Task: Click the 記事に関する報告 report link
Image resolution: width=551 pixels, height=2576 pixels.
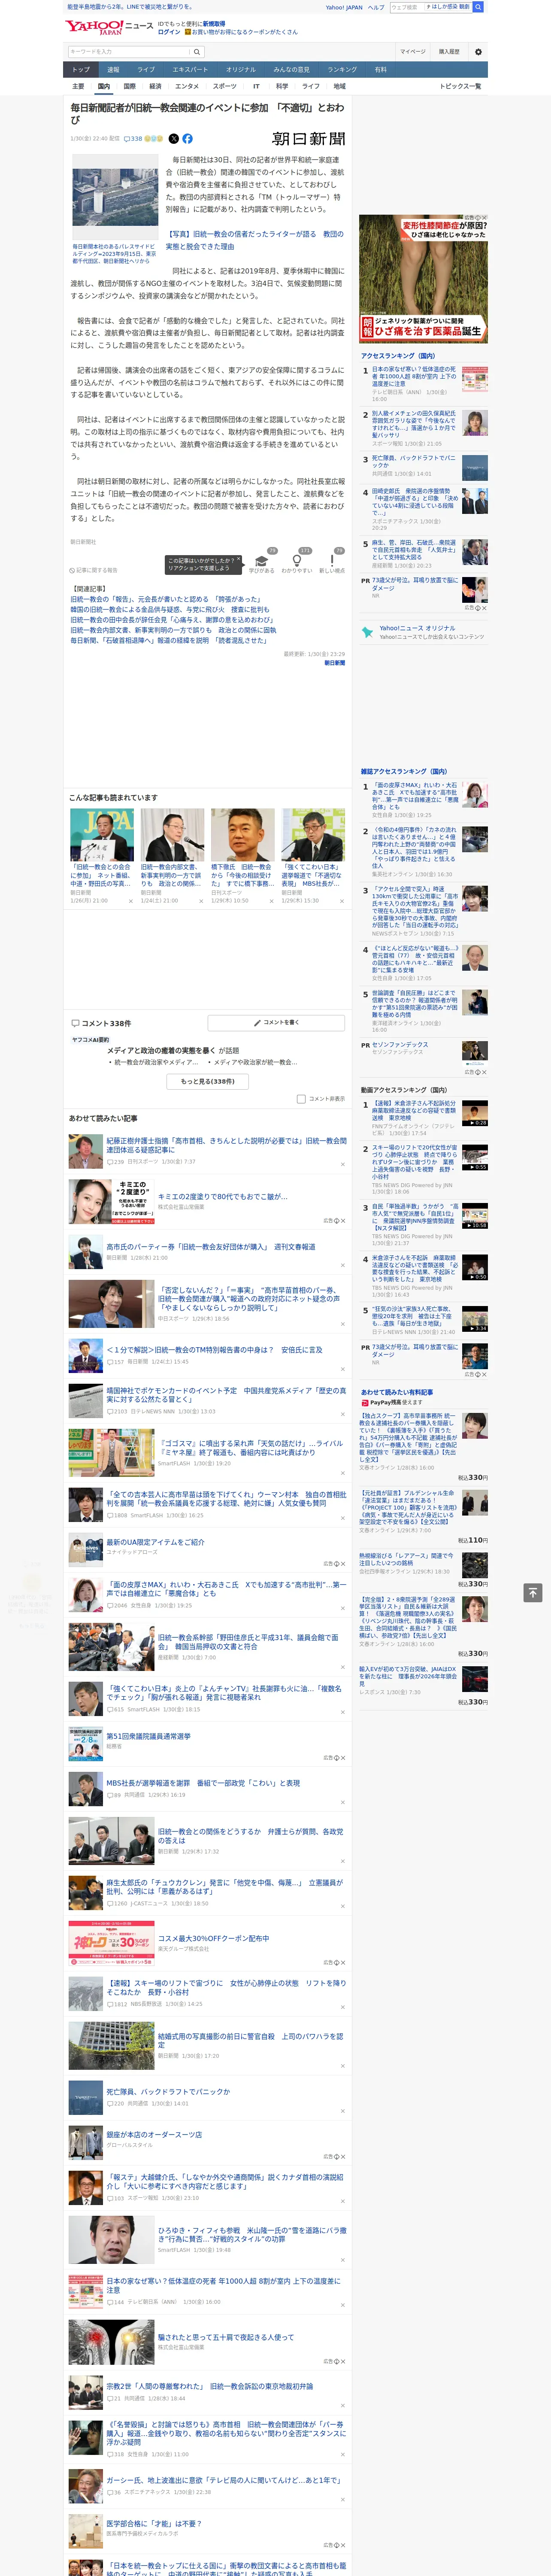Action: [94, 570]
